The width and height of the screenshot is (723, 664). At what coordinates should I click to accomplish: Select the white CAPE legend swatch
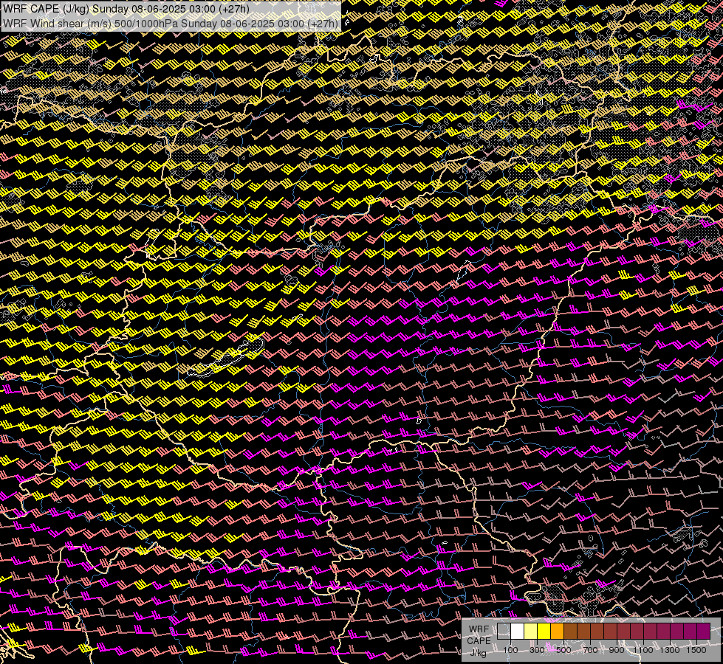(518, 632)
